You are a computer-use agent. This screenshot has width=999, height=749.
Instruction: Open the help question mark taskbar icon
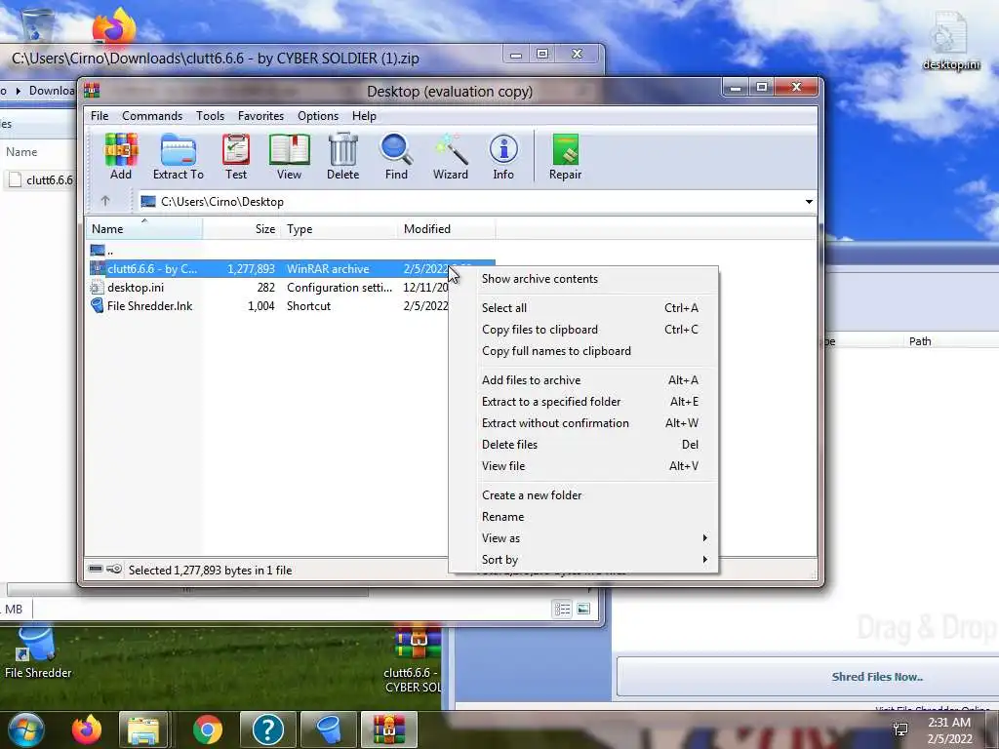tap(267, 729)
